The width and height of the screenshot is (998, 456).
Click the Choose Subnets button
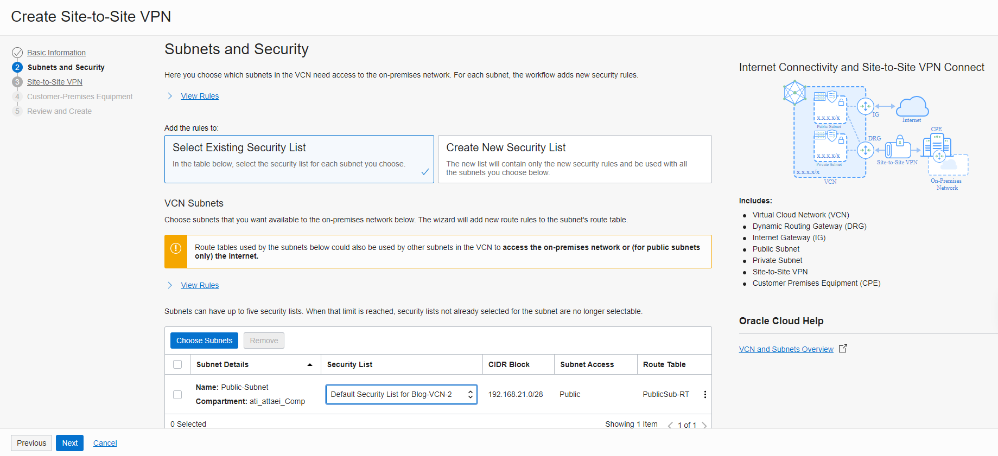(204, 341)
